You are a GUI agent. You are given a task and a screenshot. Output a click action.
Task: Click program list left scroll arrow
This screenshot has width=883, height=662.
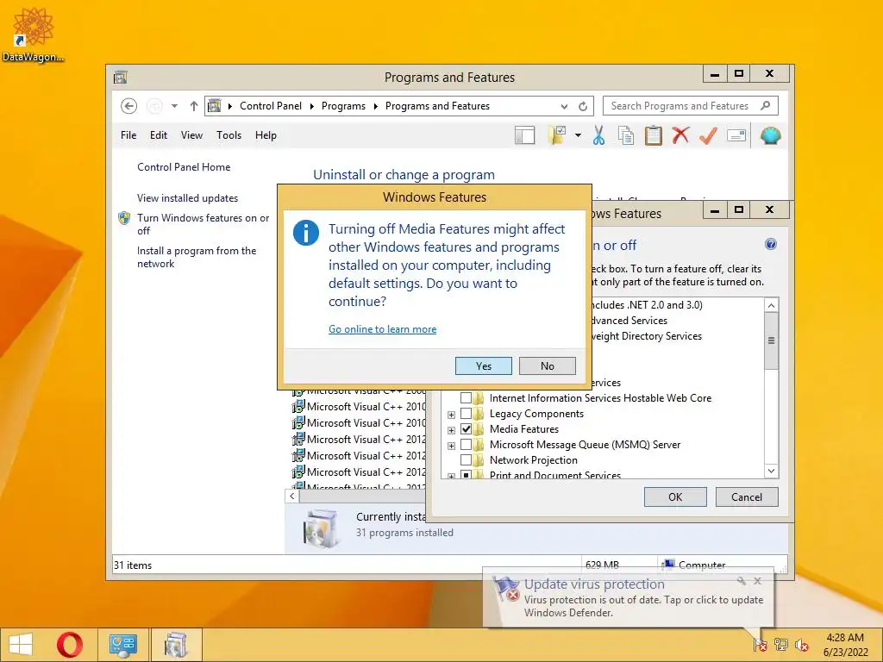pyautogui.click(x=291, y=496)
